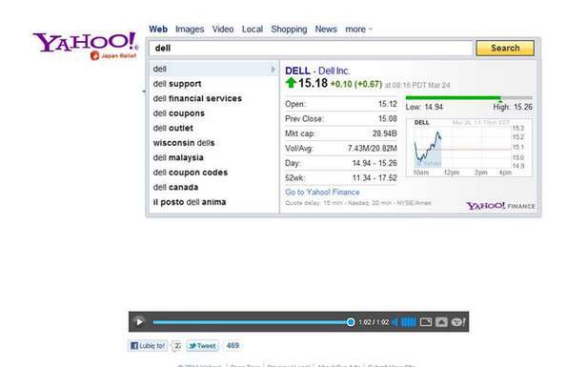
Task: Click the green up-arrow price indicator
Action: (x=291, y=83)
